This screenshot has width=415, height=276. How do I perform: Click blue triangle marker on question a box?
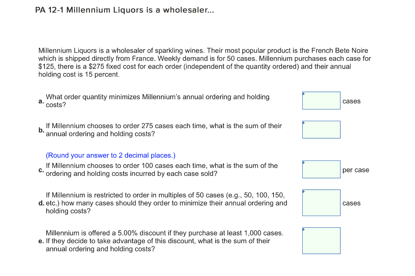[304, 94]
